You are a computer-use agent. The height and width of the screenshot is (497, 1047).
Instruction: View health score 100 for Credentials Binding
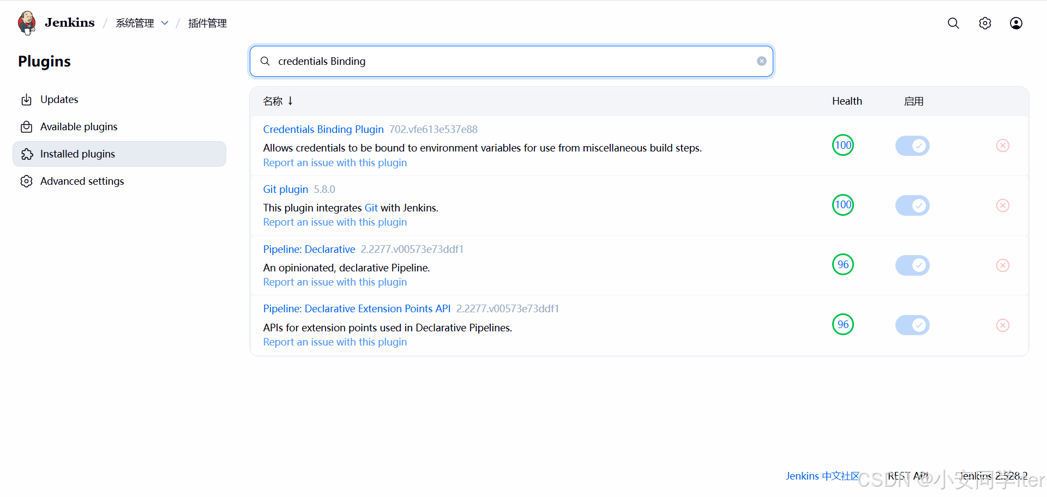pyautogui.click(x=843, y=145)
